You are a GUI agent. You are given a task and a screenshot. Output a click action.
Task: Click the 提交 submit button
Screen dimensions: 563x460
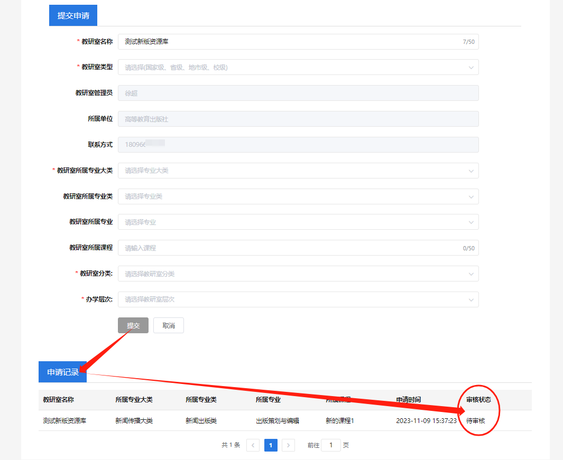tap(133, 325)
